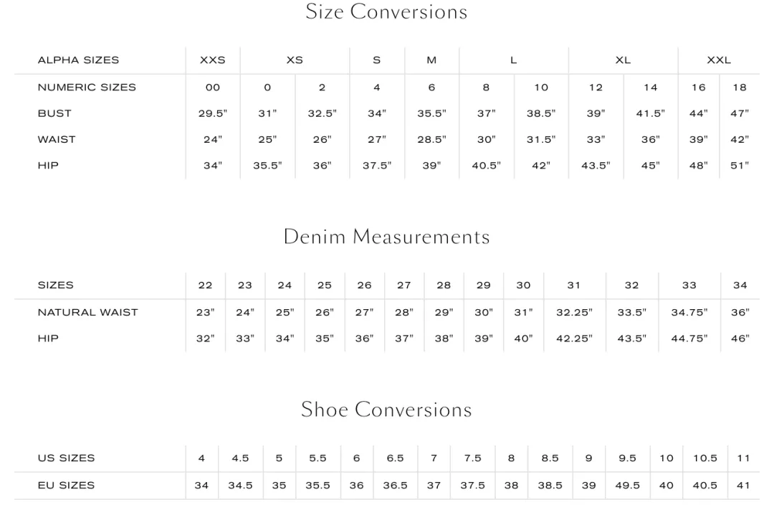
Task: Select the BUST row label
Action: pos(54,113)
